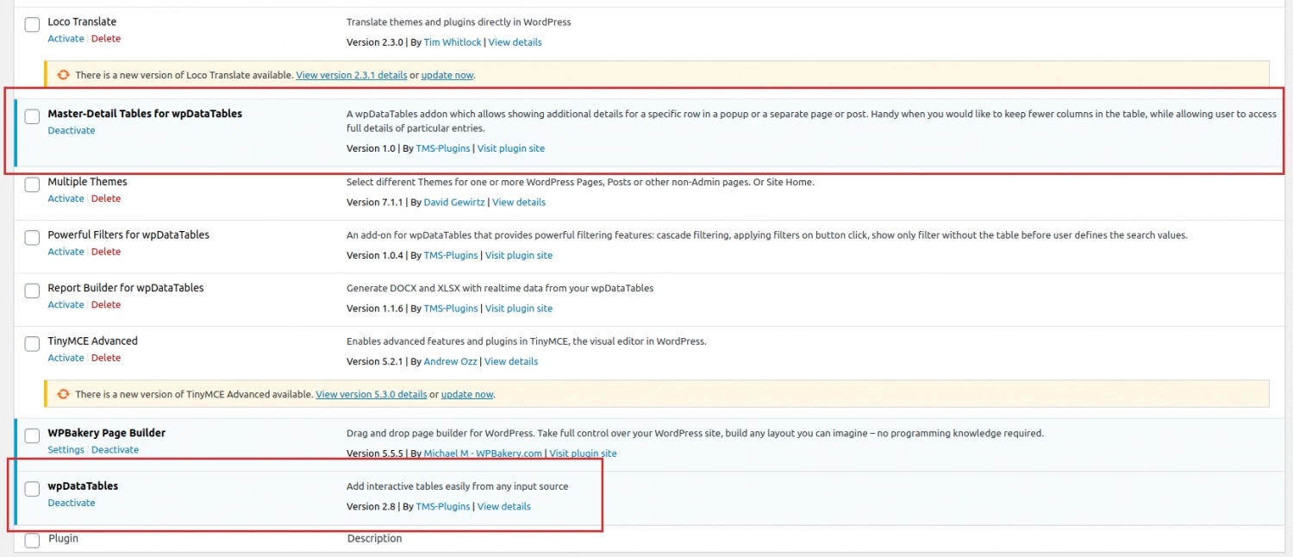Select the Loco Translate plugin checkbox
Screen dimensions: 1293x557
32,24
